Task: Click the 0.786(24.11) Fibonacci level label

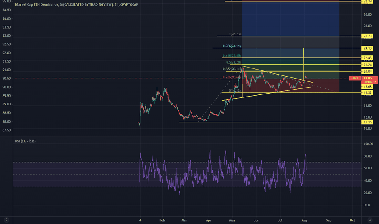Action: tap(232, 46)
